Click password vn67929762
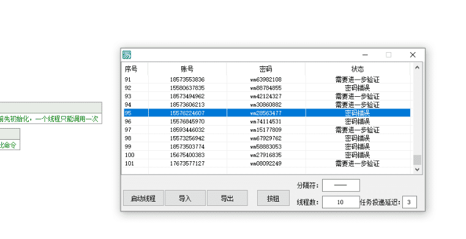This screenshot has height=239, width=466. click(266, 138)
